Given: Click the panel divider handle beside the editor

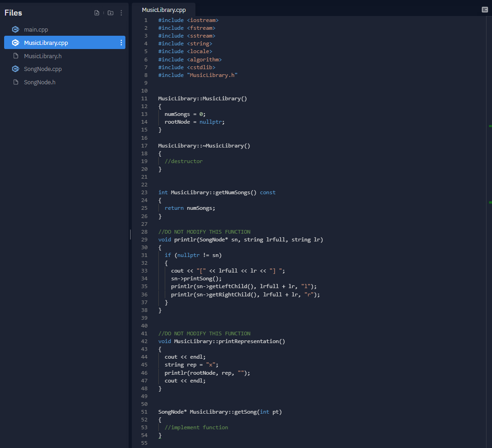Looking at the screenshot, I should pos(130,235).
